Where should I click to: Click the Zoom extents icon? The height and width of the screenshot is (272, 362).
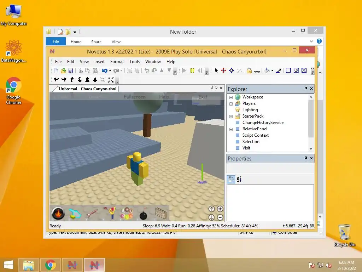tap(111, 80)
